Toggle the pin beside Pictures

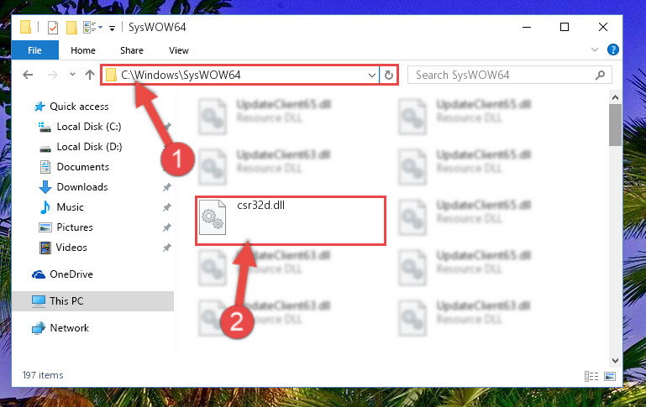[167, 227]
